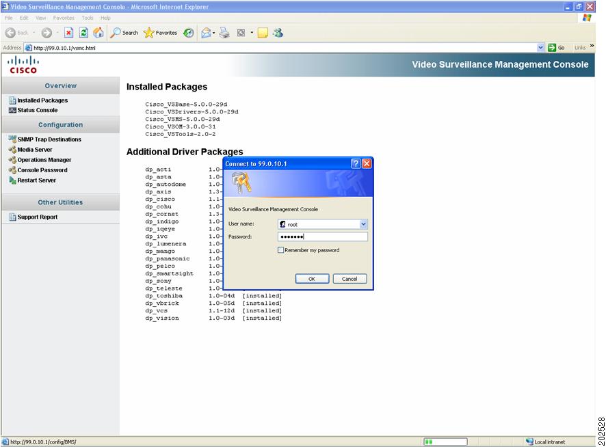606x447 pixels.
Task: Click the Mail envelope icon
Action: 206,33
